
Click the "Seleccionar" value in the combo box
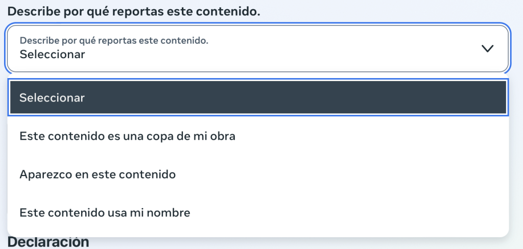52,54
